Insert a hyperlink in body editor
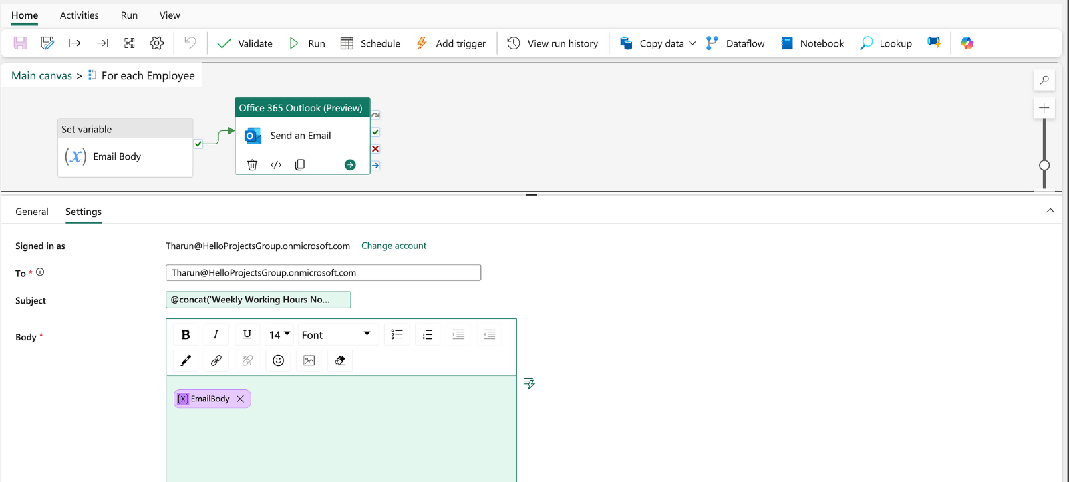This screenshot has width=1069, height=482. tap(216, 360)
